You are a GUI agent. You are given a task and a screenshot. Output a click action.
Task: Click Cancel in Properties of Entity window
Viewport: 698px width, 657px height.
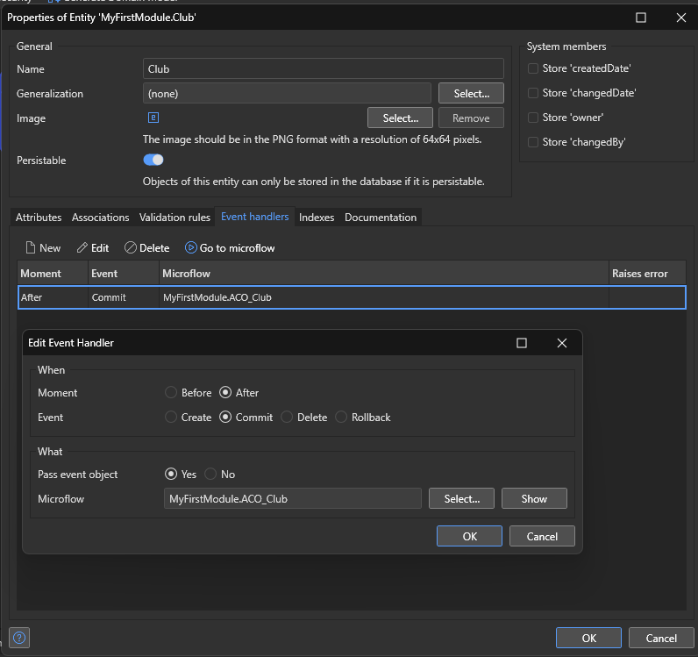pyautogui.click(x=661, y=638)
